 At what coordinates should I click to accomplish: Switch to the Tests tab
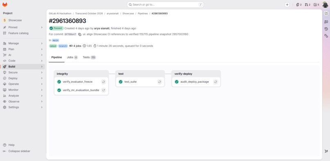point(89,57)
